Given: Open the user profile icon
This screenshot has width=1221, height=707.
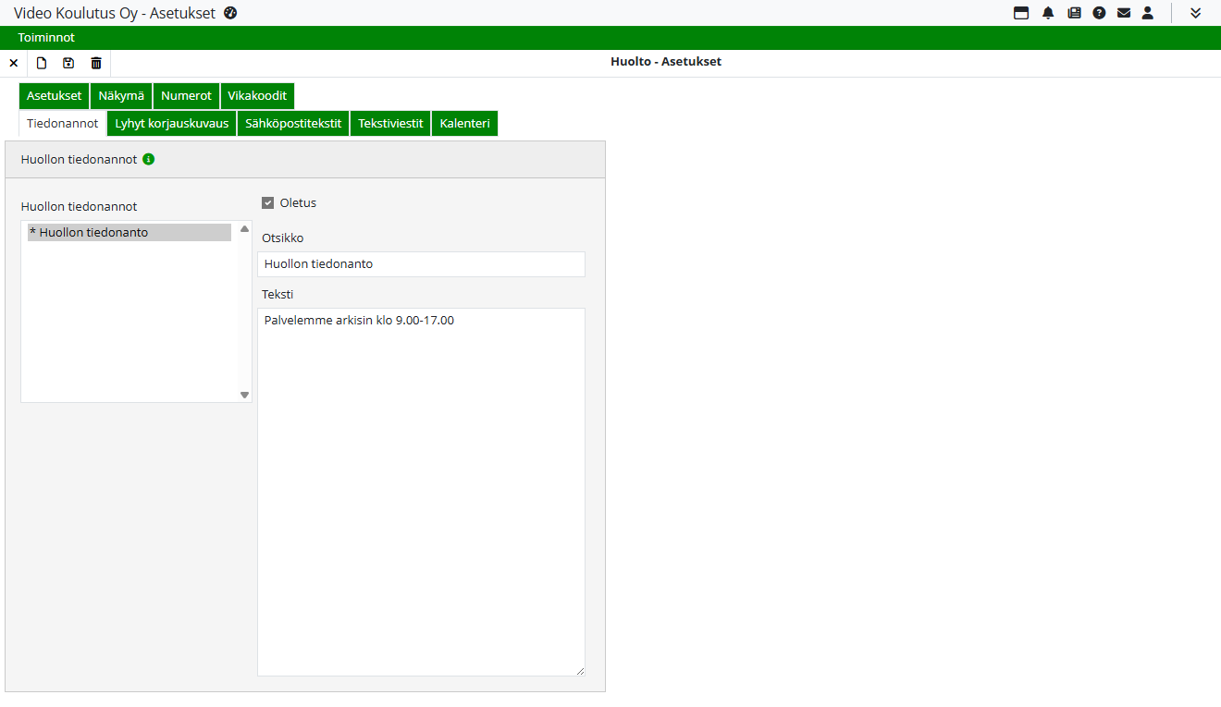Looking at the screenshot, I should (1148, 13).
